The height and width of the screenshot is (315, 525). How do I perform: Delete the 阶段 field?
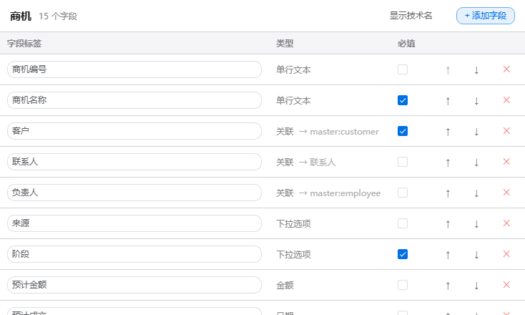[506, 254]
